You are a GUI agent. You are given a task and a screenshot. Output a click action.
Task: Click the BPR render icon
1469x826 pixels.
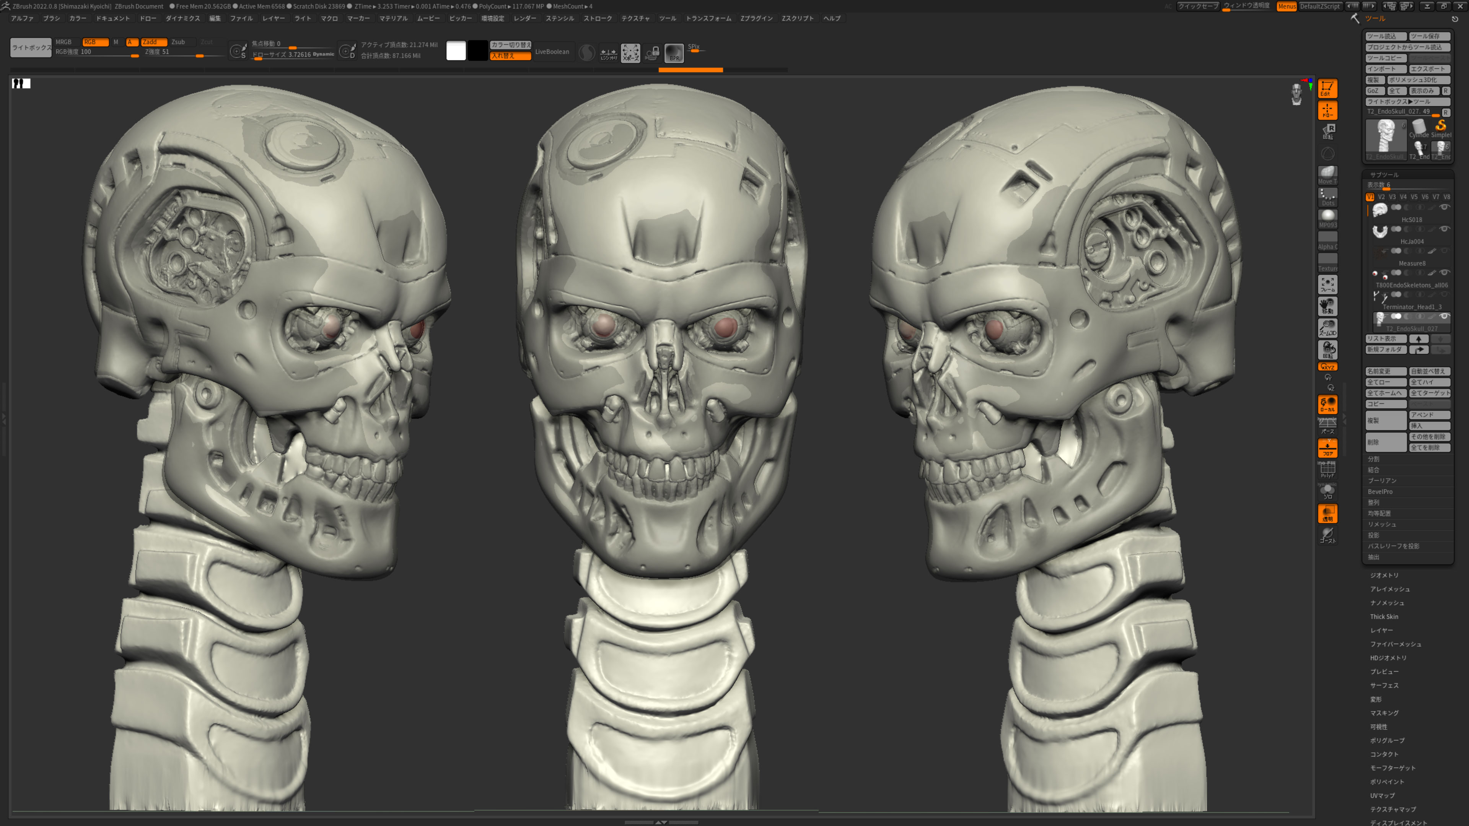coord(674,53)
